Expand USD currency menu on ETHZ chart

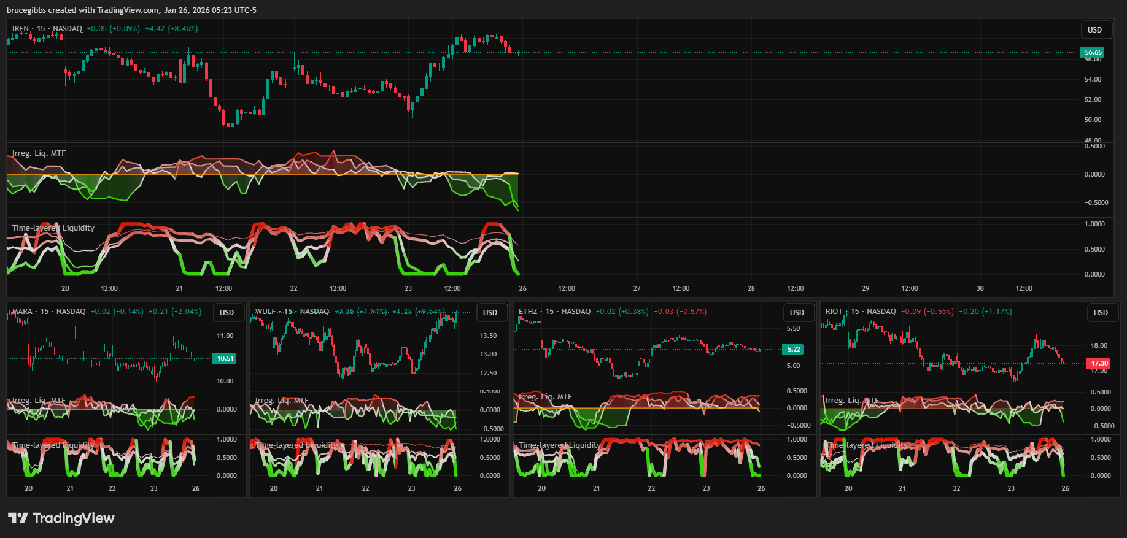796,313
